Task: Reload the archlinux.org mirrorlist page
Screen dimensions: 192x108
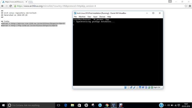Action: 11,6
